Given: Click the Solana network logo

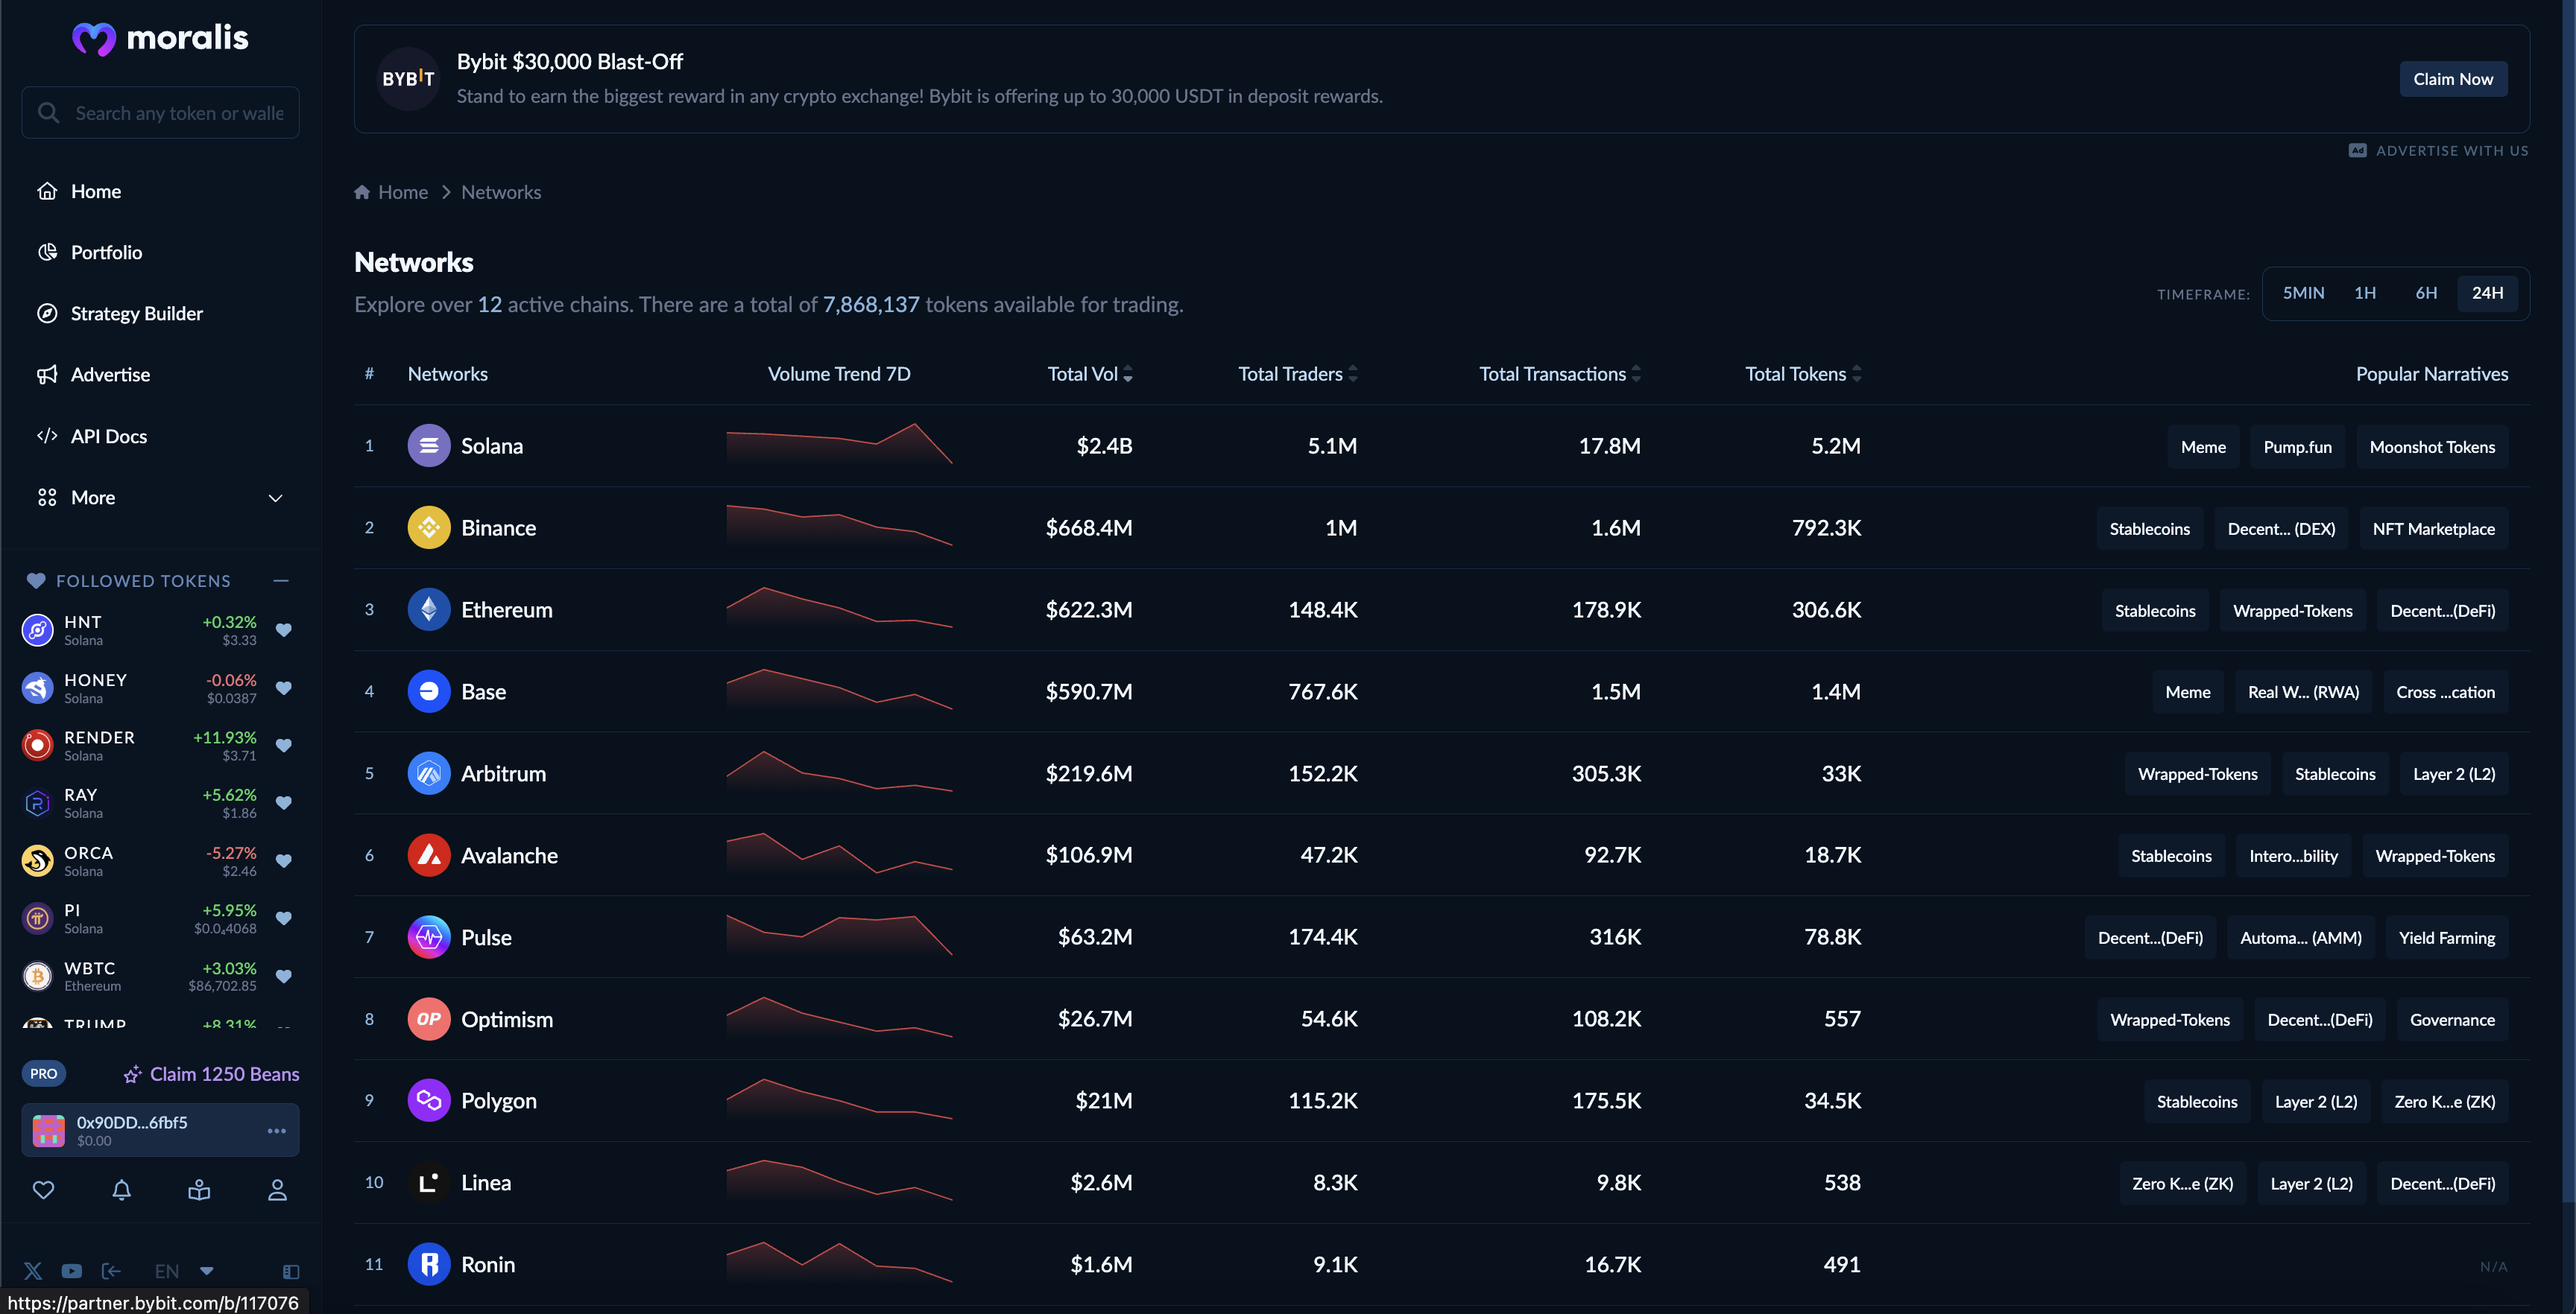Looking at the screenshot, I should click(429, 445).
